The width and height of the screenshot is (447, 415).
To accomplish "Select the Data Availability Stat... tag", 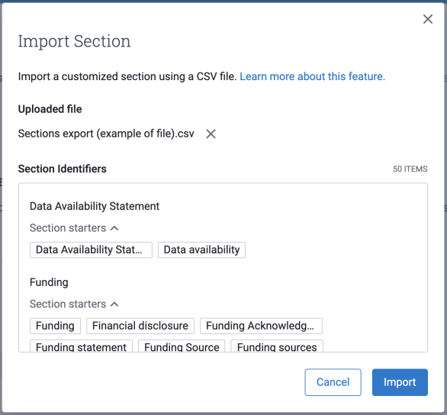I will pos(91,250).
